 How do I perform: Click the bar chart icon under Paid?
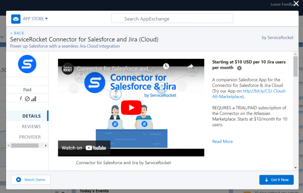34,99
